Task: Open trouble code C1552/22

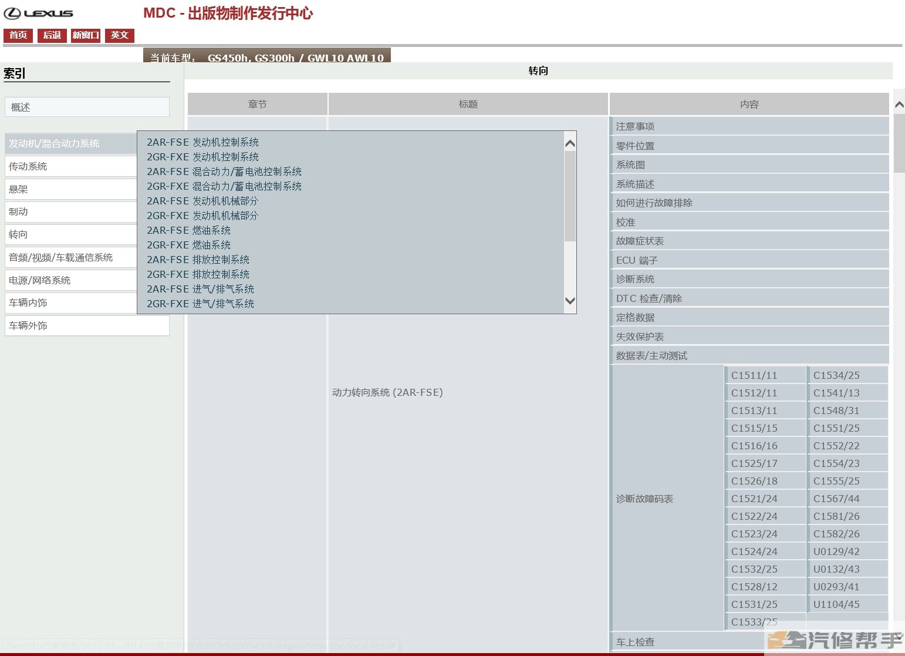Action: pos(848,446)
